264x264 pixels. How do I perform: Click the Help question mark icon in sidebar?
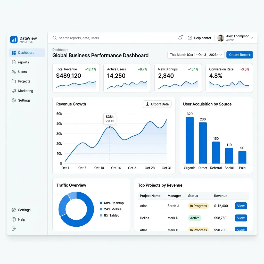click(x=14, y=219)
